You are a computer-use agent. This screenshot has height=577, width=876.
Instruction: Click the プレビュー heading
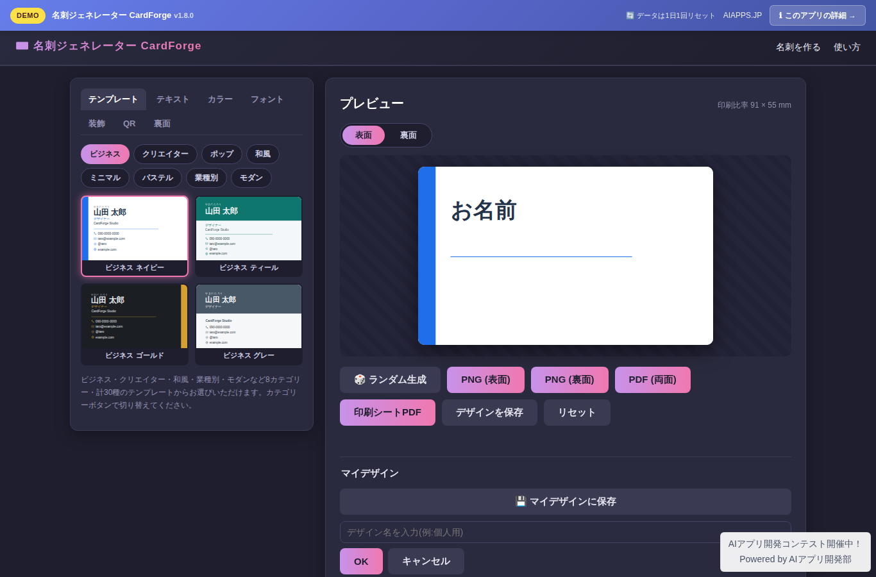pos(372,103)
